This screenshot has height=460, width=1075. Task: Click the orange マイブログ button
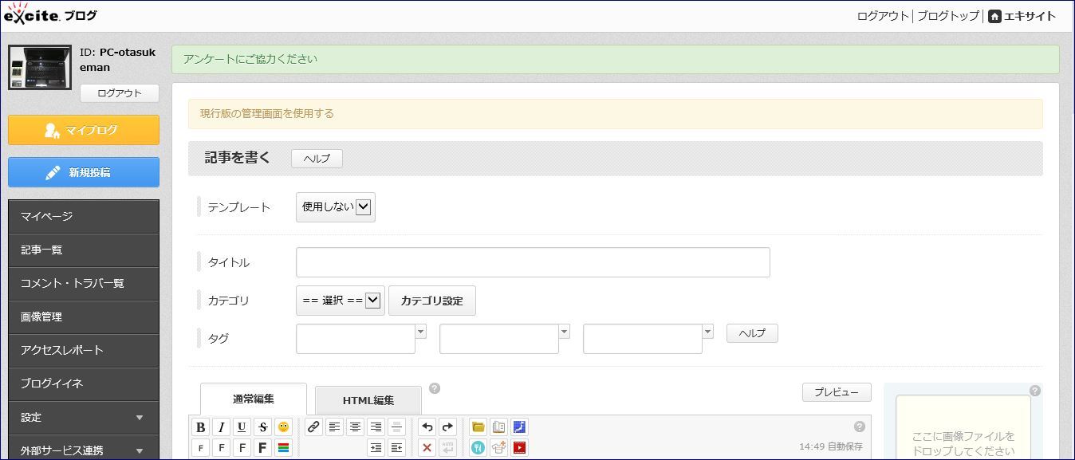coord(84,130)
